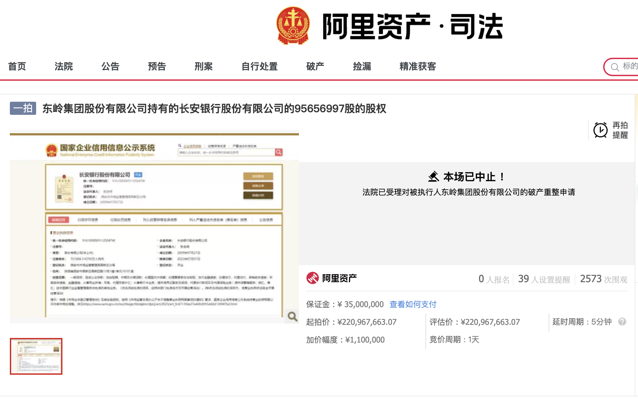Click the gavel icon beside 本场已中止
The height and width of the screenshot is (399, 638).
[434, 177]
